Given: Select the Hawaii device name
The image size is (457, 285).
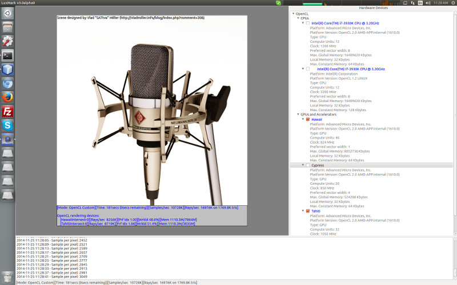Looking at the screenshot, I should coord(316,119).
